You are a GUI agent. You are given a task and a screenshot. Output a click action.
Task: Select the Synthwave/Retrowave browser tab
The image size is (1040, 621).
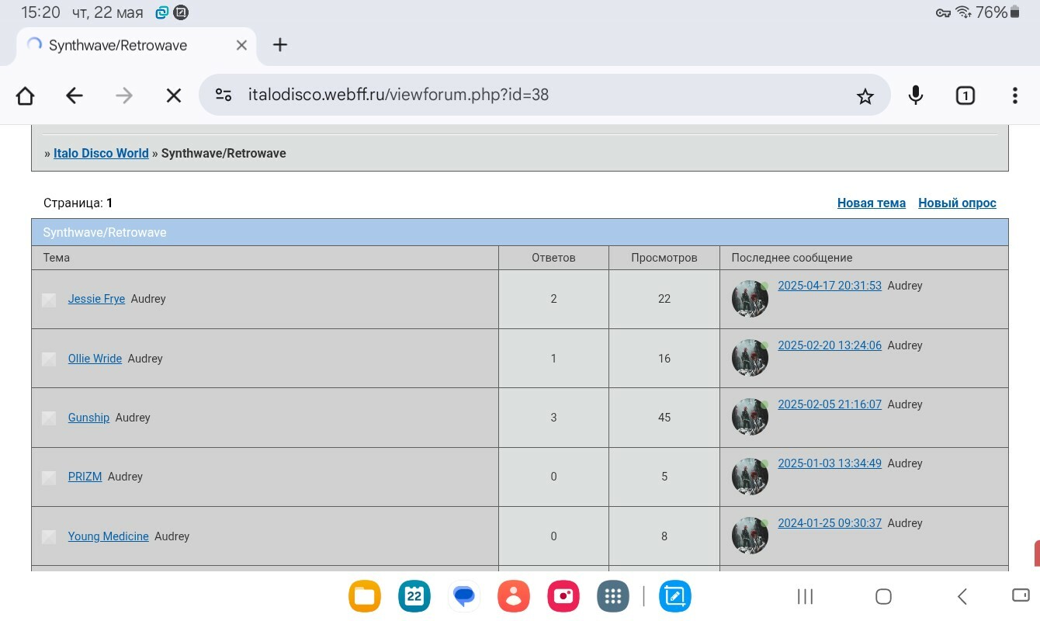click(137, 45)
